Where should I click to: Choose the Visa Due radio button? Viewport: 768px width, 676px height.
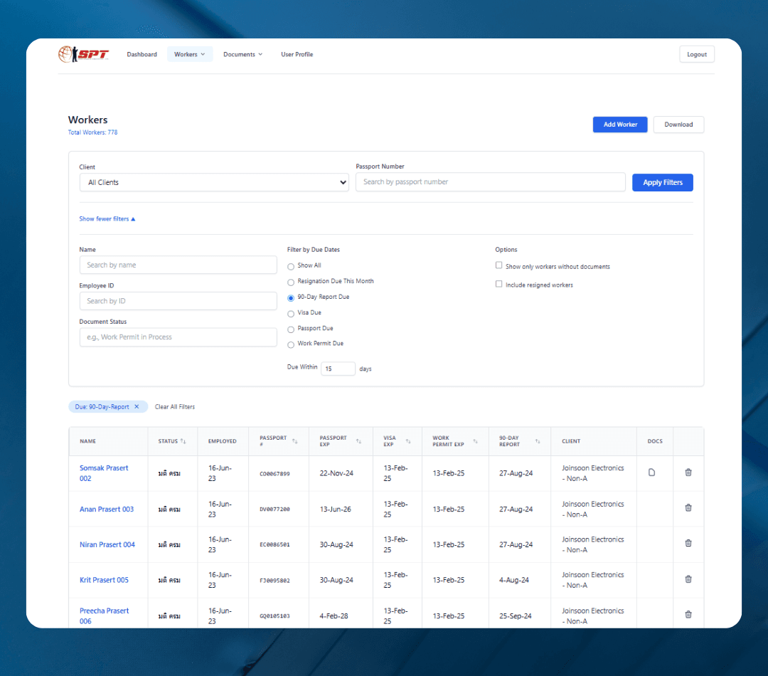click(291, 314)
